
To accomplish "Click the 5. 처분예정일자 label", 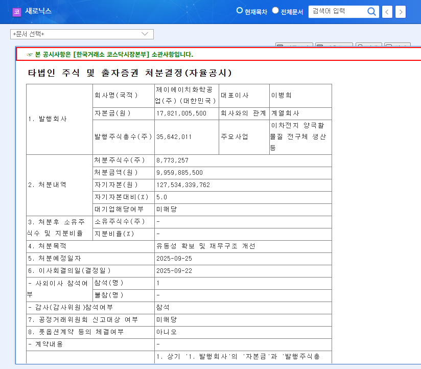I will click(55, 259).
